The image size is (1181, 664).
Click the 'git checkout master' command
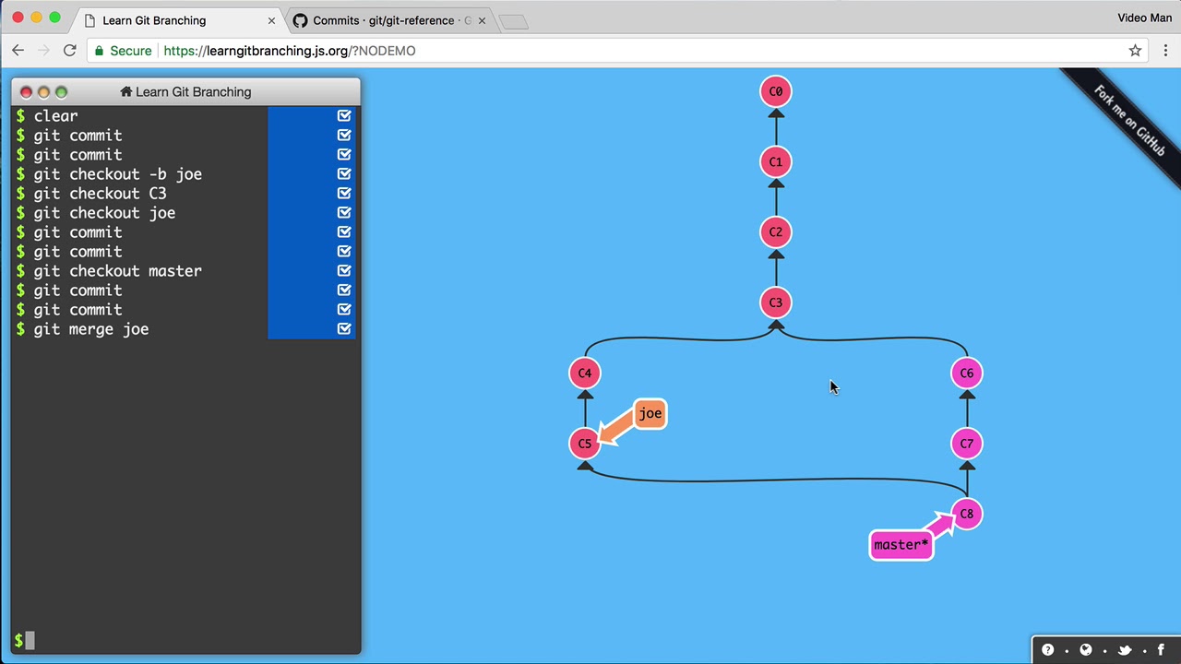click(x=117, y=270)
